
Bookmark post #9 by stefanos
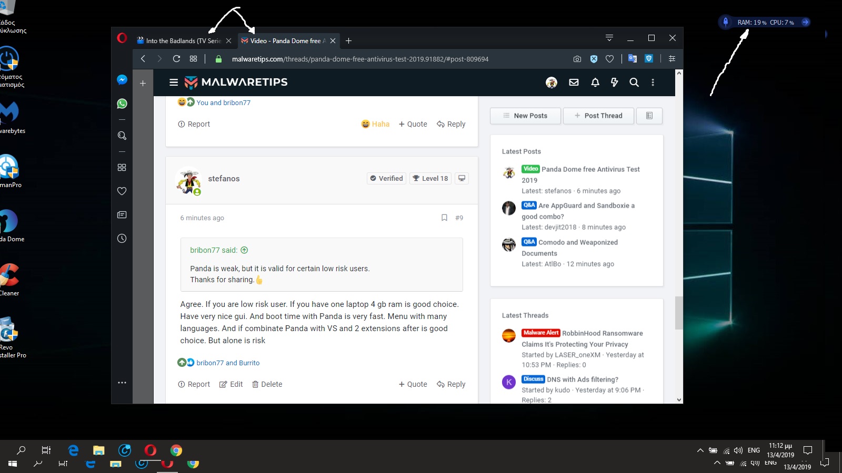point(444,218)
